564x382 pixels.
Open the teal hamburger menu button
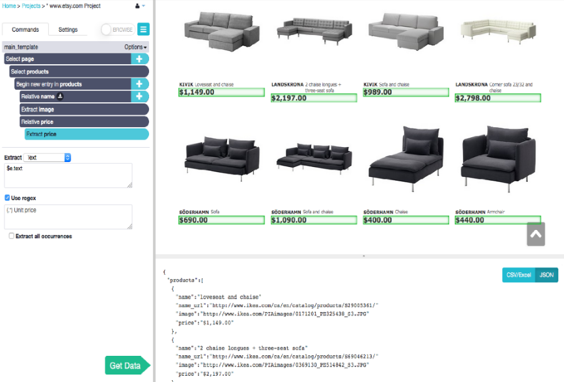point(143,29)
